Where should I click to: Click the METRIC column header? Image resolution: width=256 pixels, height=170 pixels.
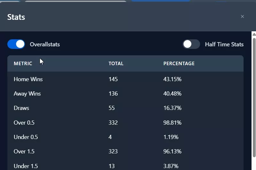[23, 64]
